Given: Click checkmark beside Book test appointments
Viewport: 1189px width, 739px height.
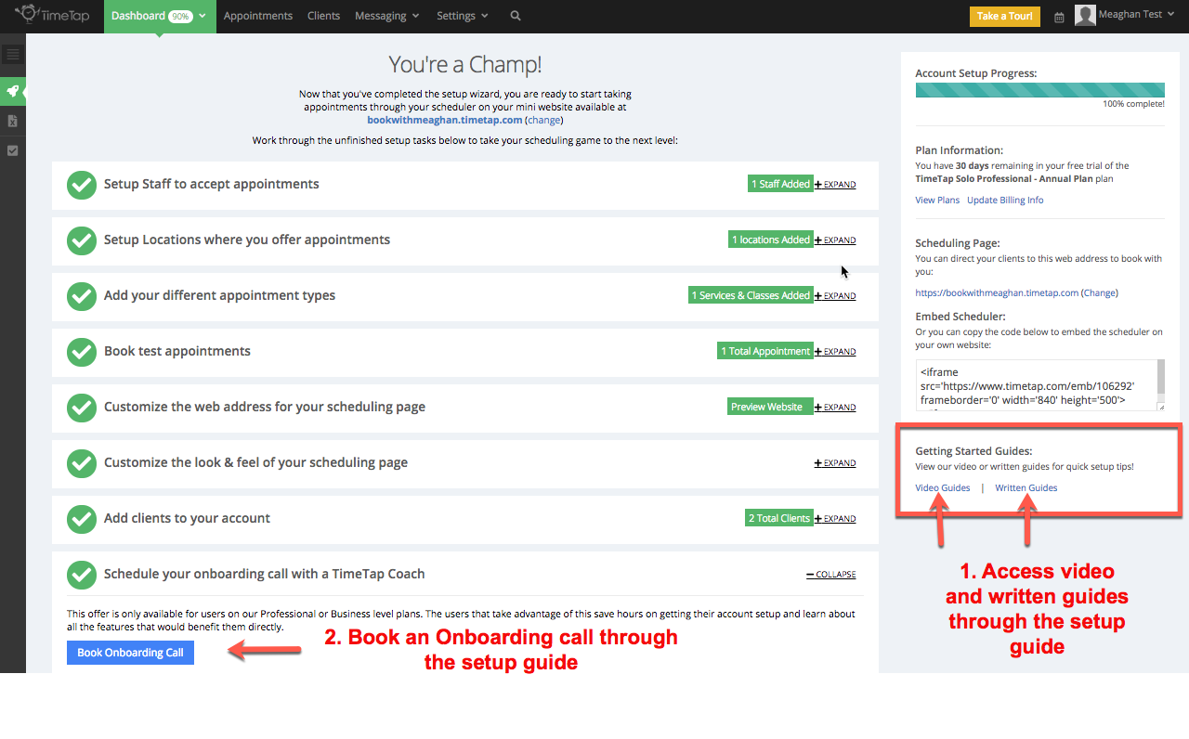Looking at the screenshot, I should [x=82, y=352].
